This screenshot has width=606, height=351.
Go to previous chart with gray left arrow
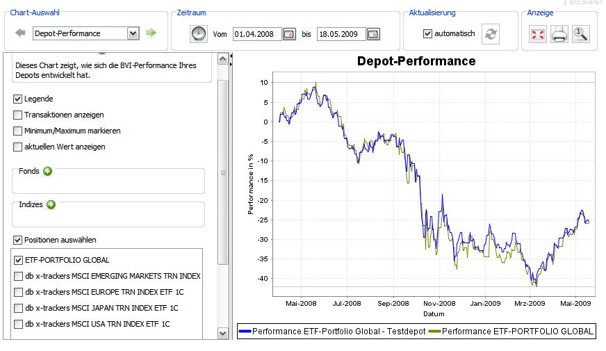(x=20, y=33)
